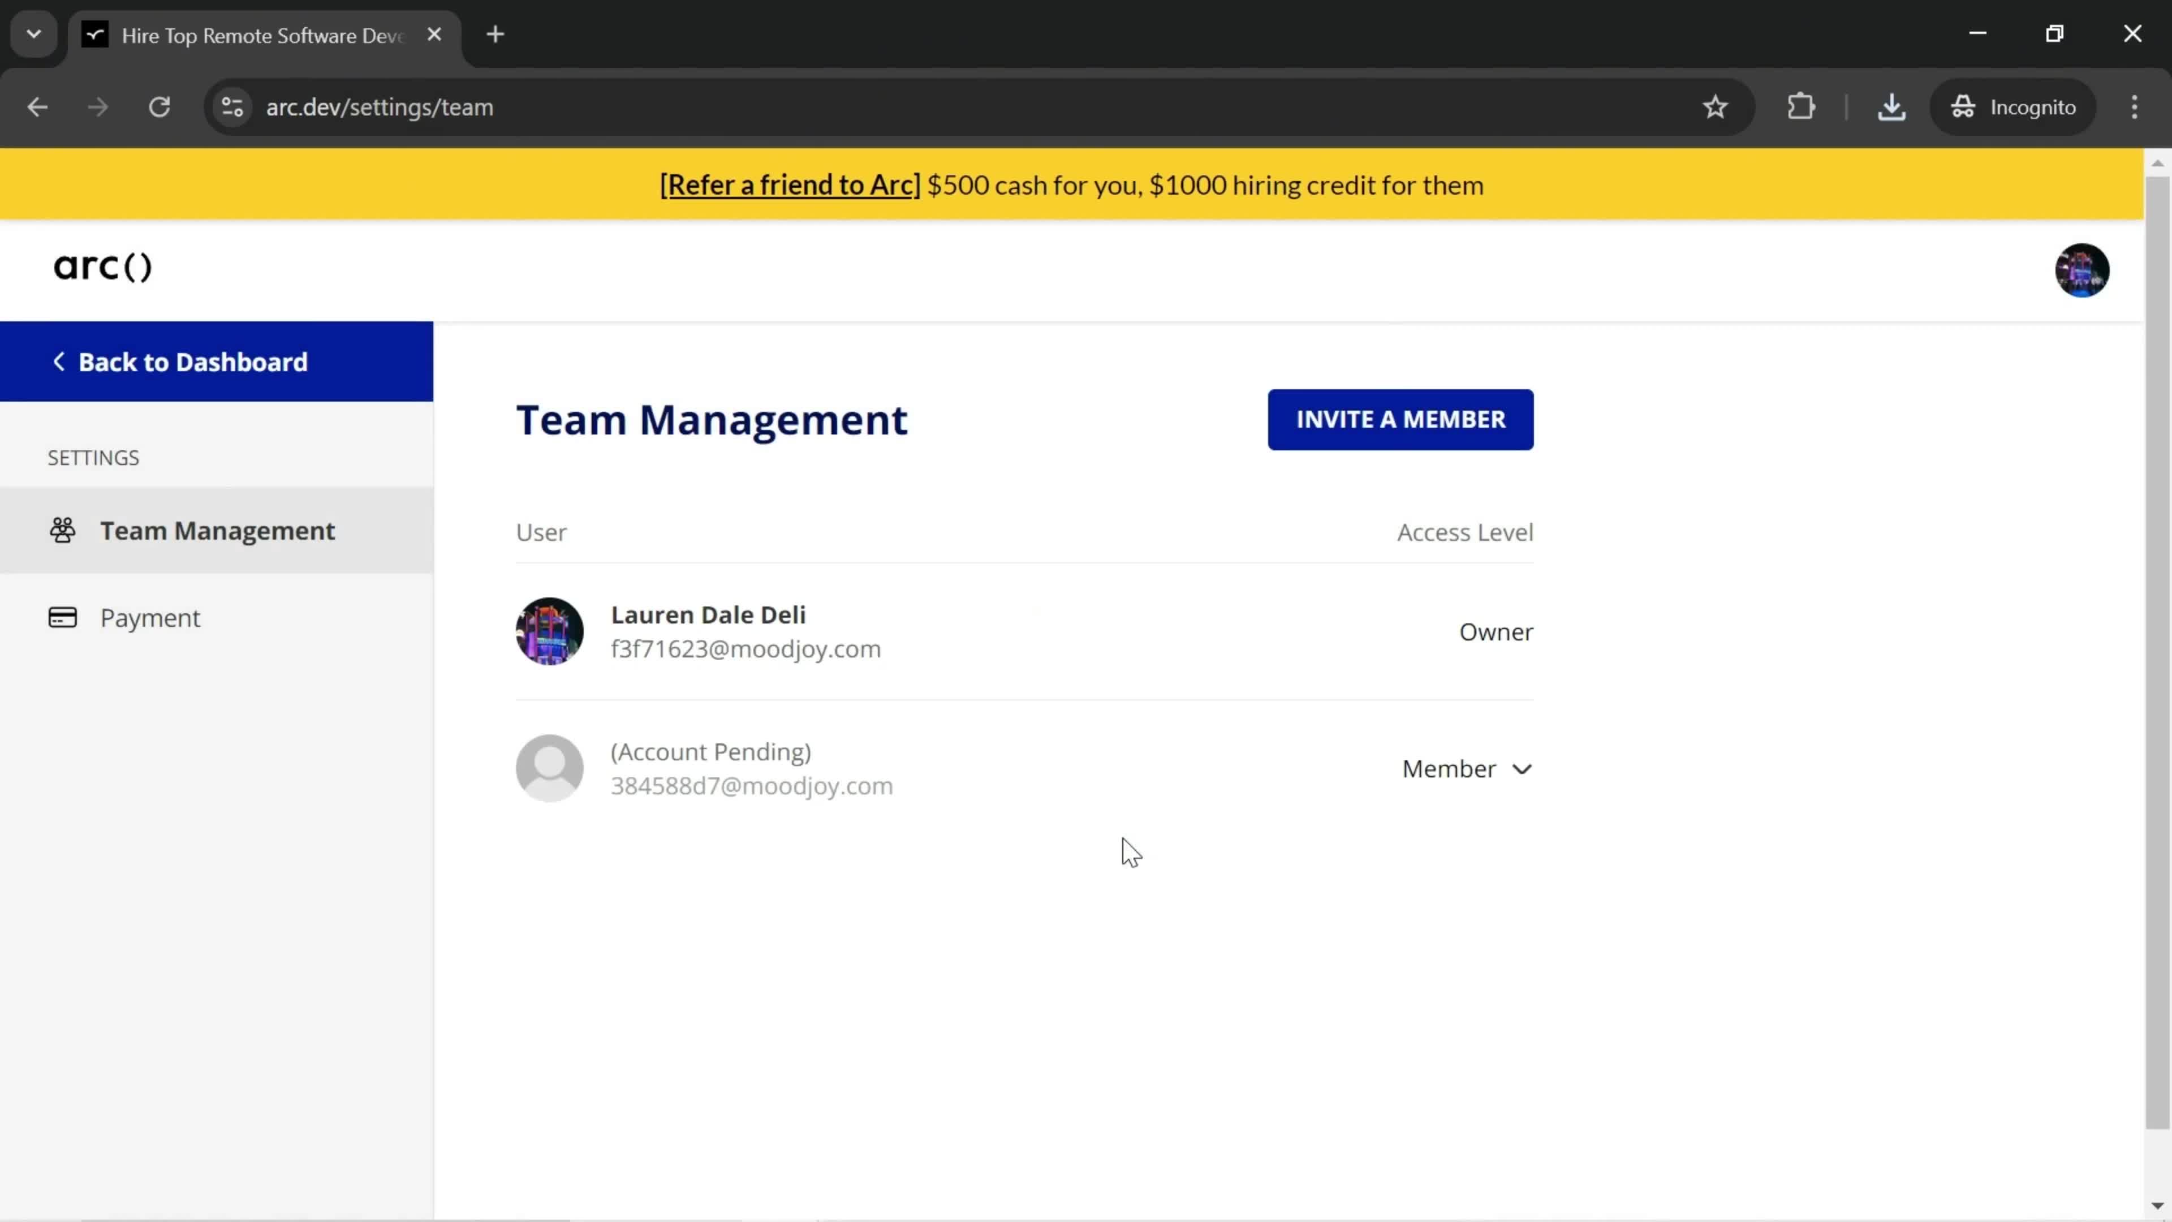Click the new tab button

point(495,33)
